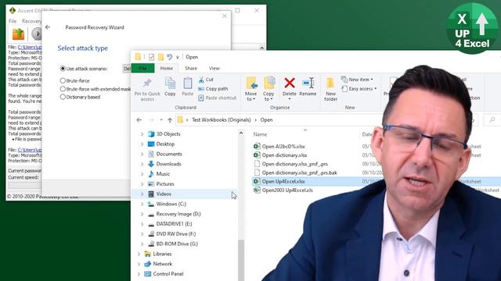Expand DATADRIVE1 (E:) node
The height and width of the screenshot is (281, 501).
pos(142,224)
